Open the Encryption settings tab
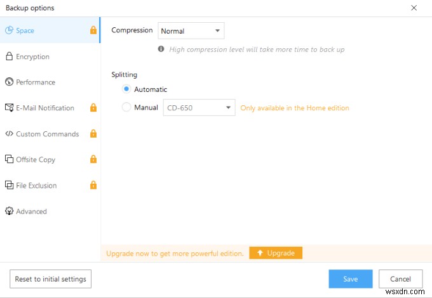The image size is (432, 298). point(32,56)
